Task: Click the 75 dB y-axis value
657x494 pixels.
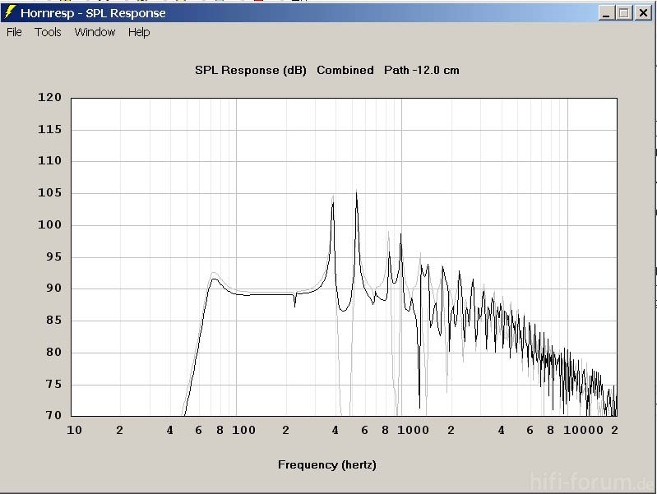Action: tap(53, 384)
